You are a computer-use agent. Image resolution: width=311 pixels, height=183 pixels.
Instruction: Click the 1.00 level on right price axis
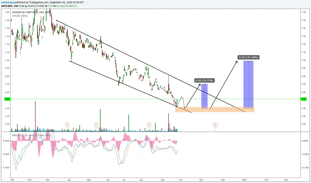(x=304, y=60)
